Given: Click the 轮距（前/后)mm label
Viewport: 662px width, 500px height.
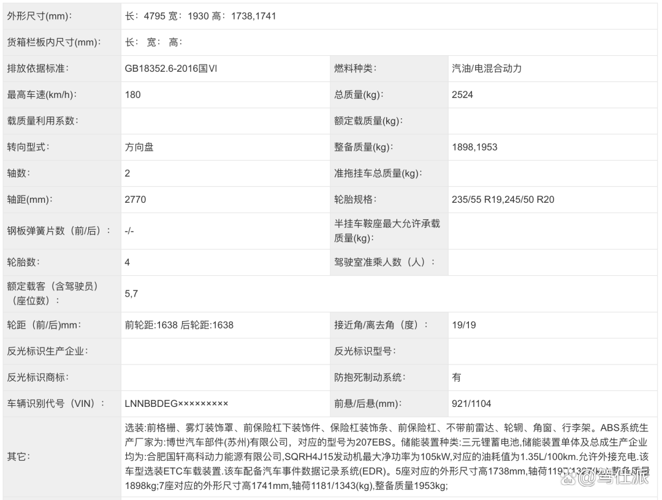Looking at the screenshot, I should coord(44,325).
